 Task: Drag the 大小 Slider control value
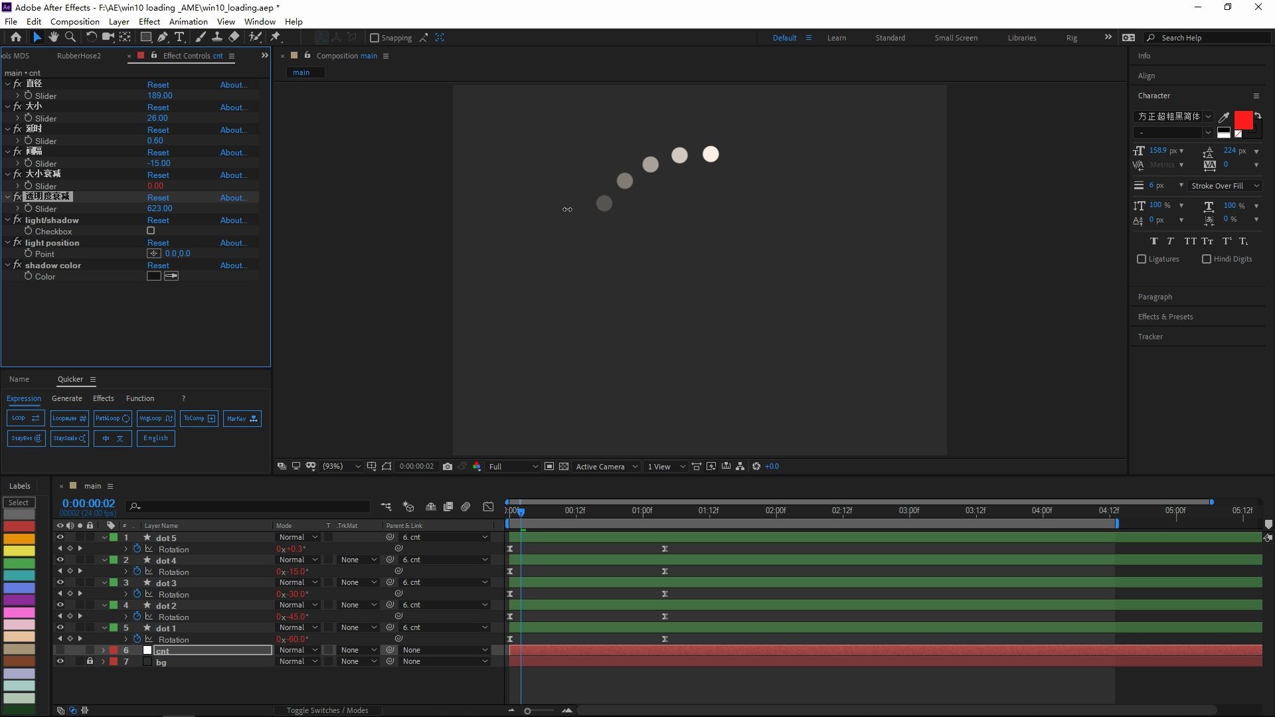[x=156, y=118]
